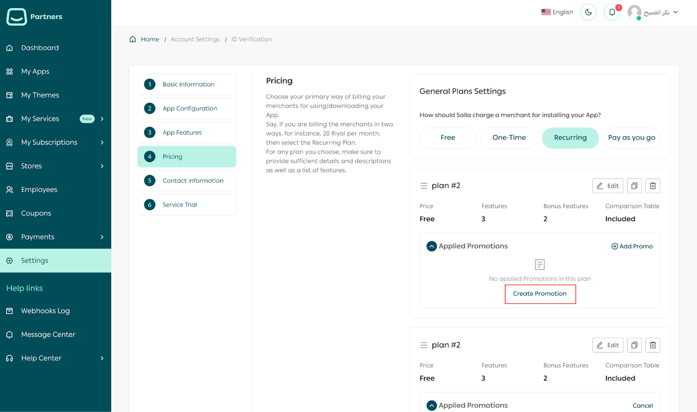Choose Pay as you go billing

tap(631, 138)
